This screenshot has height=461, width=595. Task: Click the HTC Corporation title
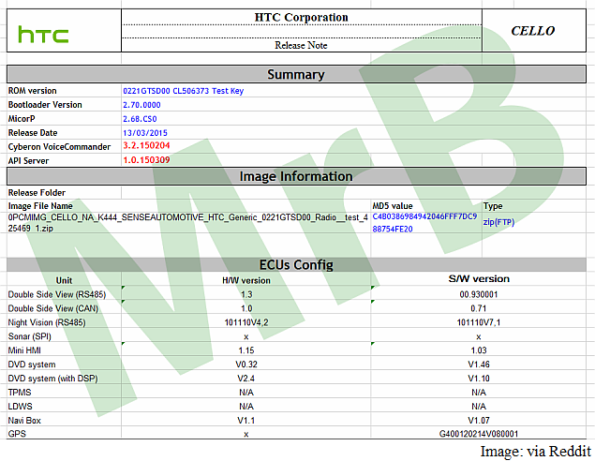point(302,17)
